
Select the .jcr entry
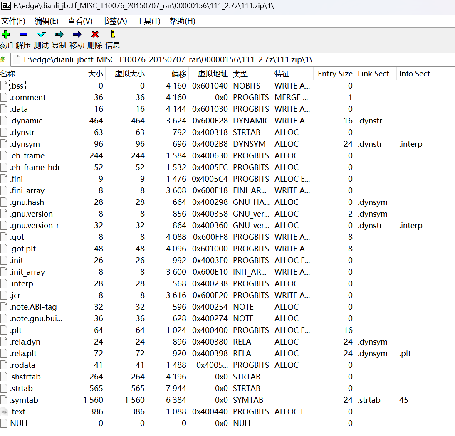[x=15, y=295]
